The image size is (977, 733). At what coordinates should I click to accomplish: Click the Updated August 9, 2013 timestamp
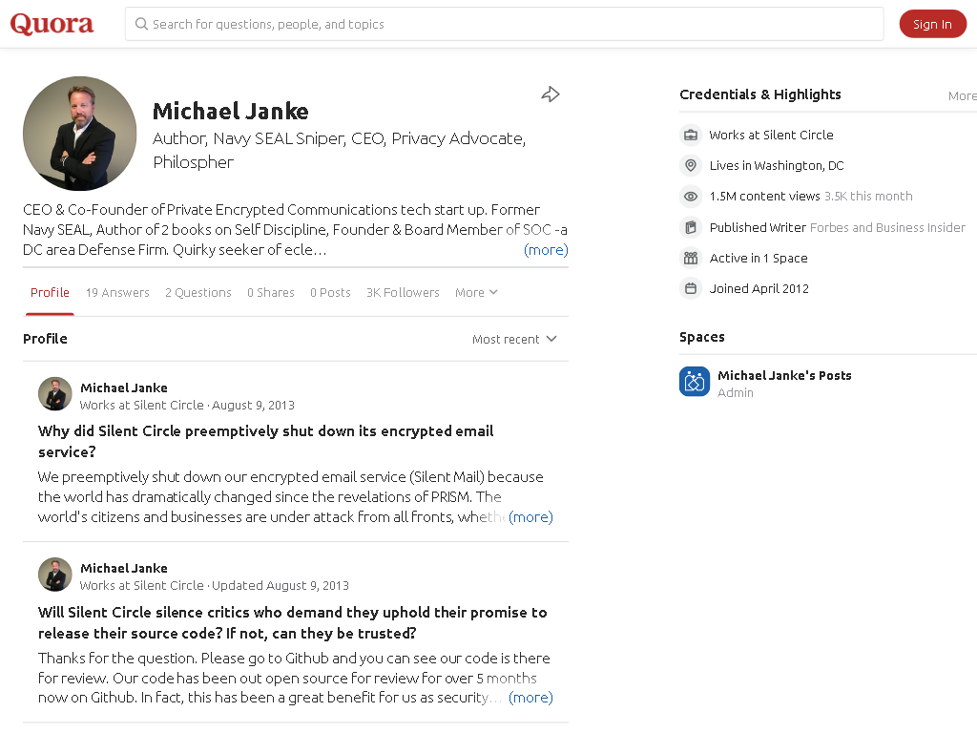click(281, 586)
